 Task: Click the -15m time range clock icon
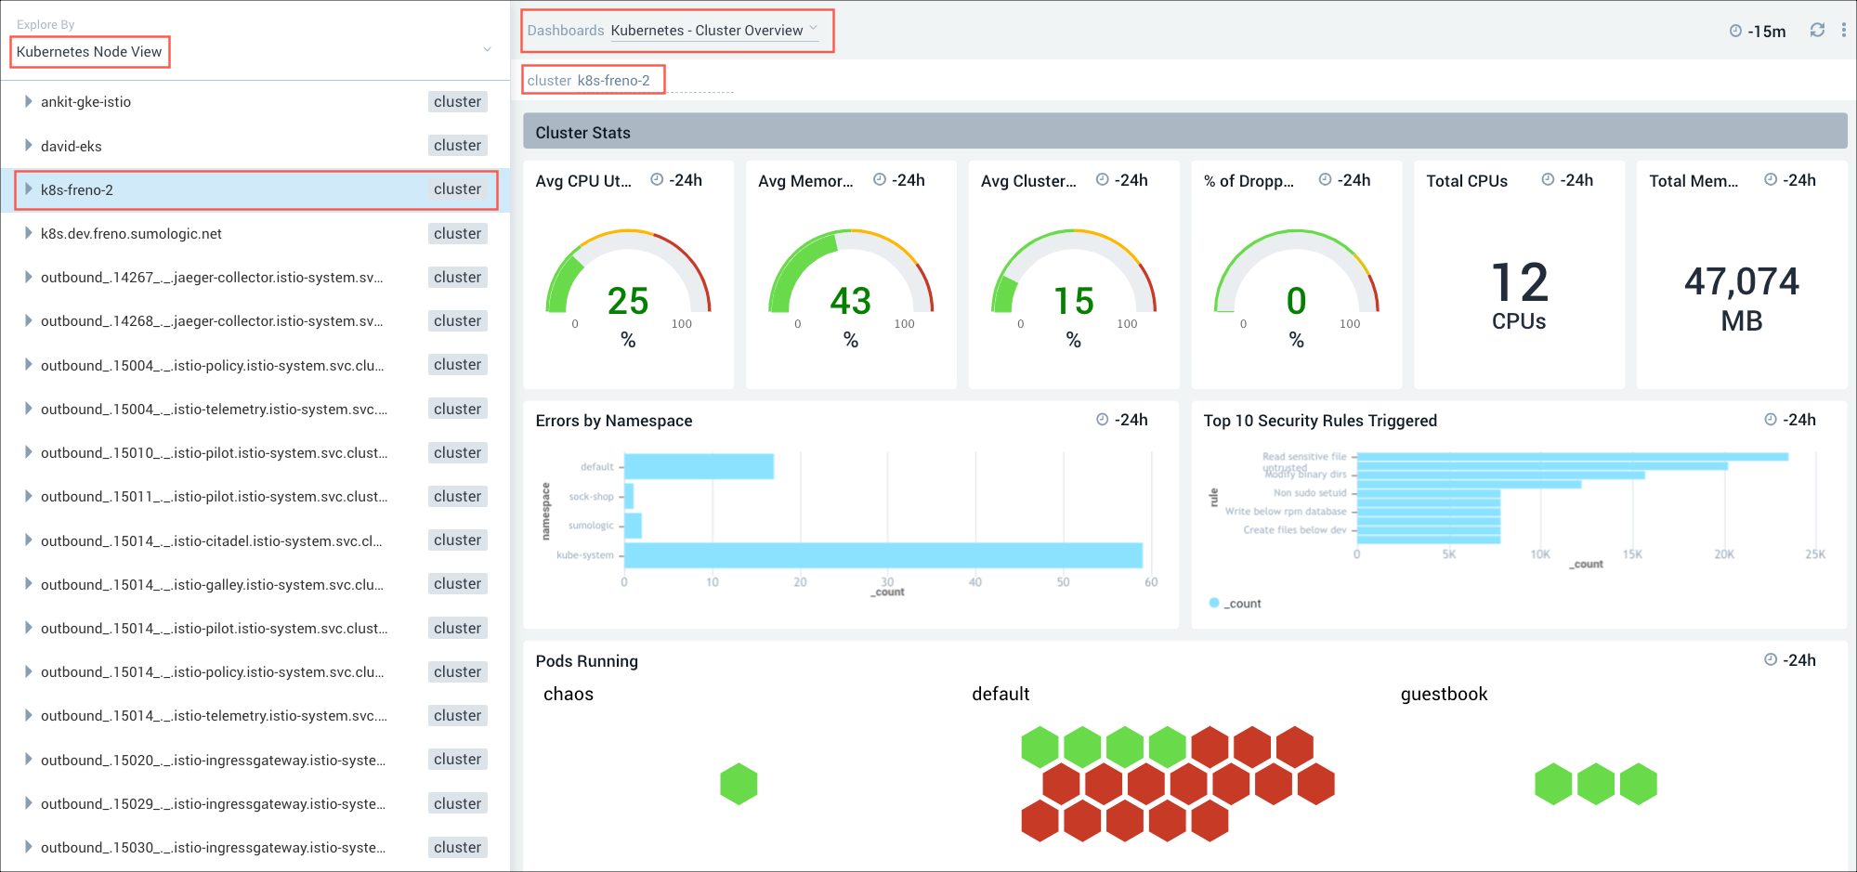(x=1735, y=31)
